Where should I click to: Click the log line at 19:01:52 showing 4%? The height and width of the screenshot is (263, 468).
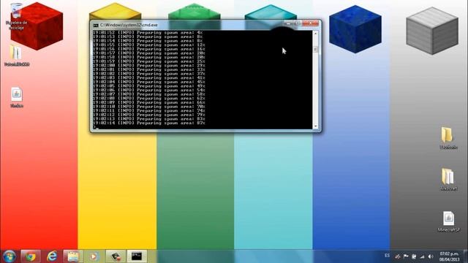(148, 32)
